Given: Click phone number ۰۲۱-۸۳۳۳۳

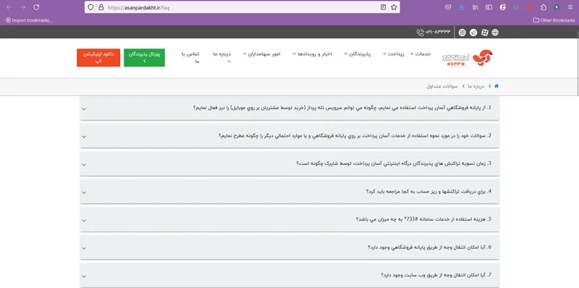Looking at the screenshot, I should tap(438, 32).
